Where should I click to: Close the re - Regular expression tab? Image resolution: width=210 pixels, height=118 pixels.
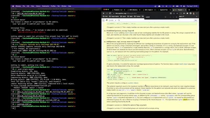tap(185, 10)
